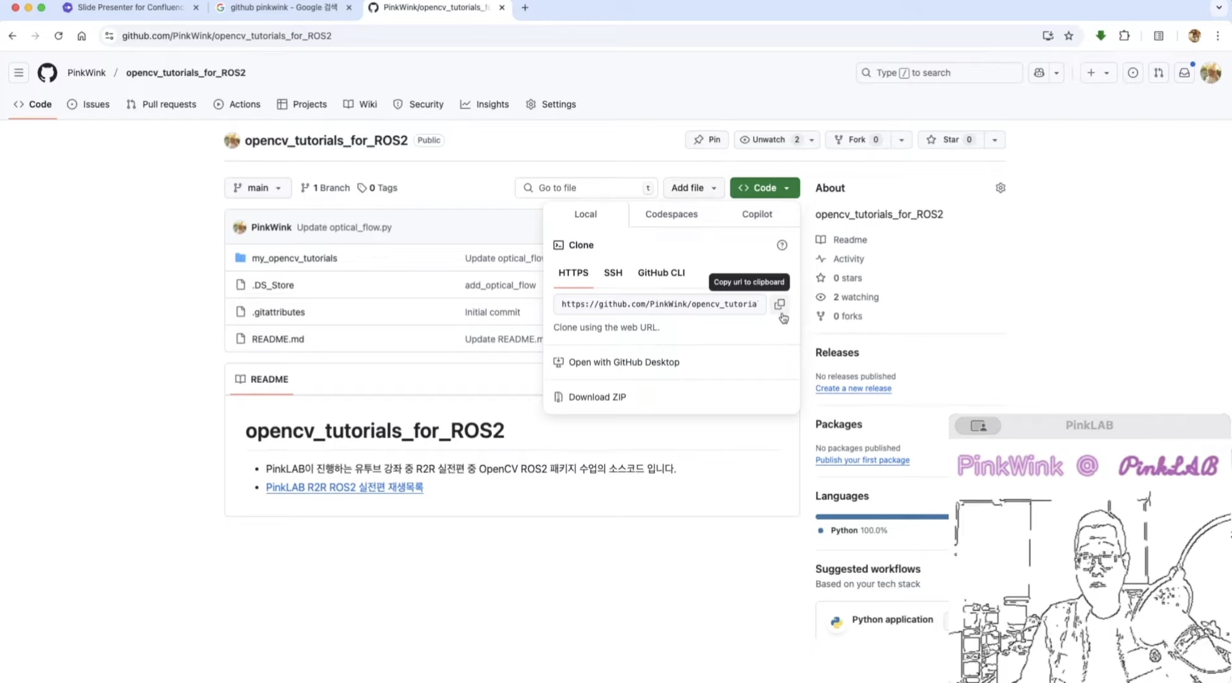Click the Python language bar
The image size is (1232, 683).
(882, 516)
